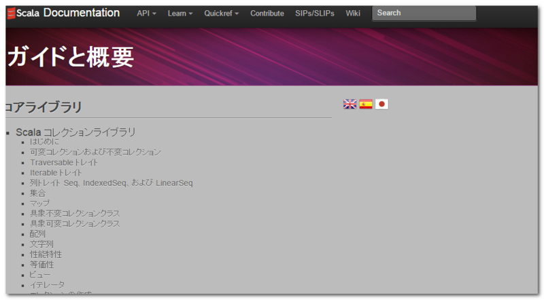This screenshot has width=544, height=300.
Task: Open the Quickref dropdown menu
Action: pyautogui.click(x=222, y=13)
